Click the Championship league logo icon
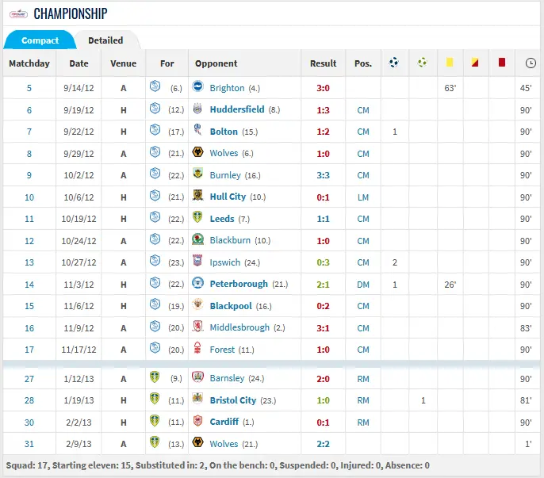The image size is (544, 478). point(17,13)
